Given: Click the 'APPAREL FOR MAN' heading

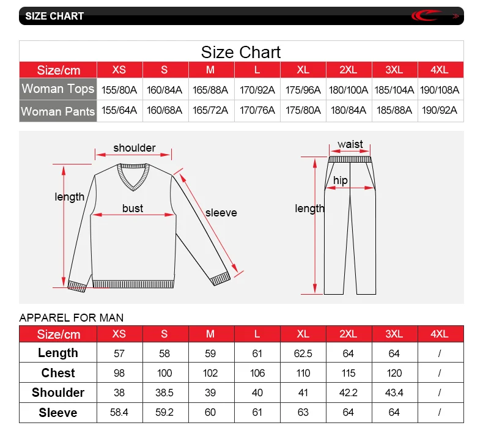Looking at the screenshot, I should pyautogui.click(x=72, y=317).
